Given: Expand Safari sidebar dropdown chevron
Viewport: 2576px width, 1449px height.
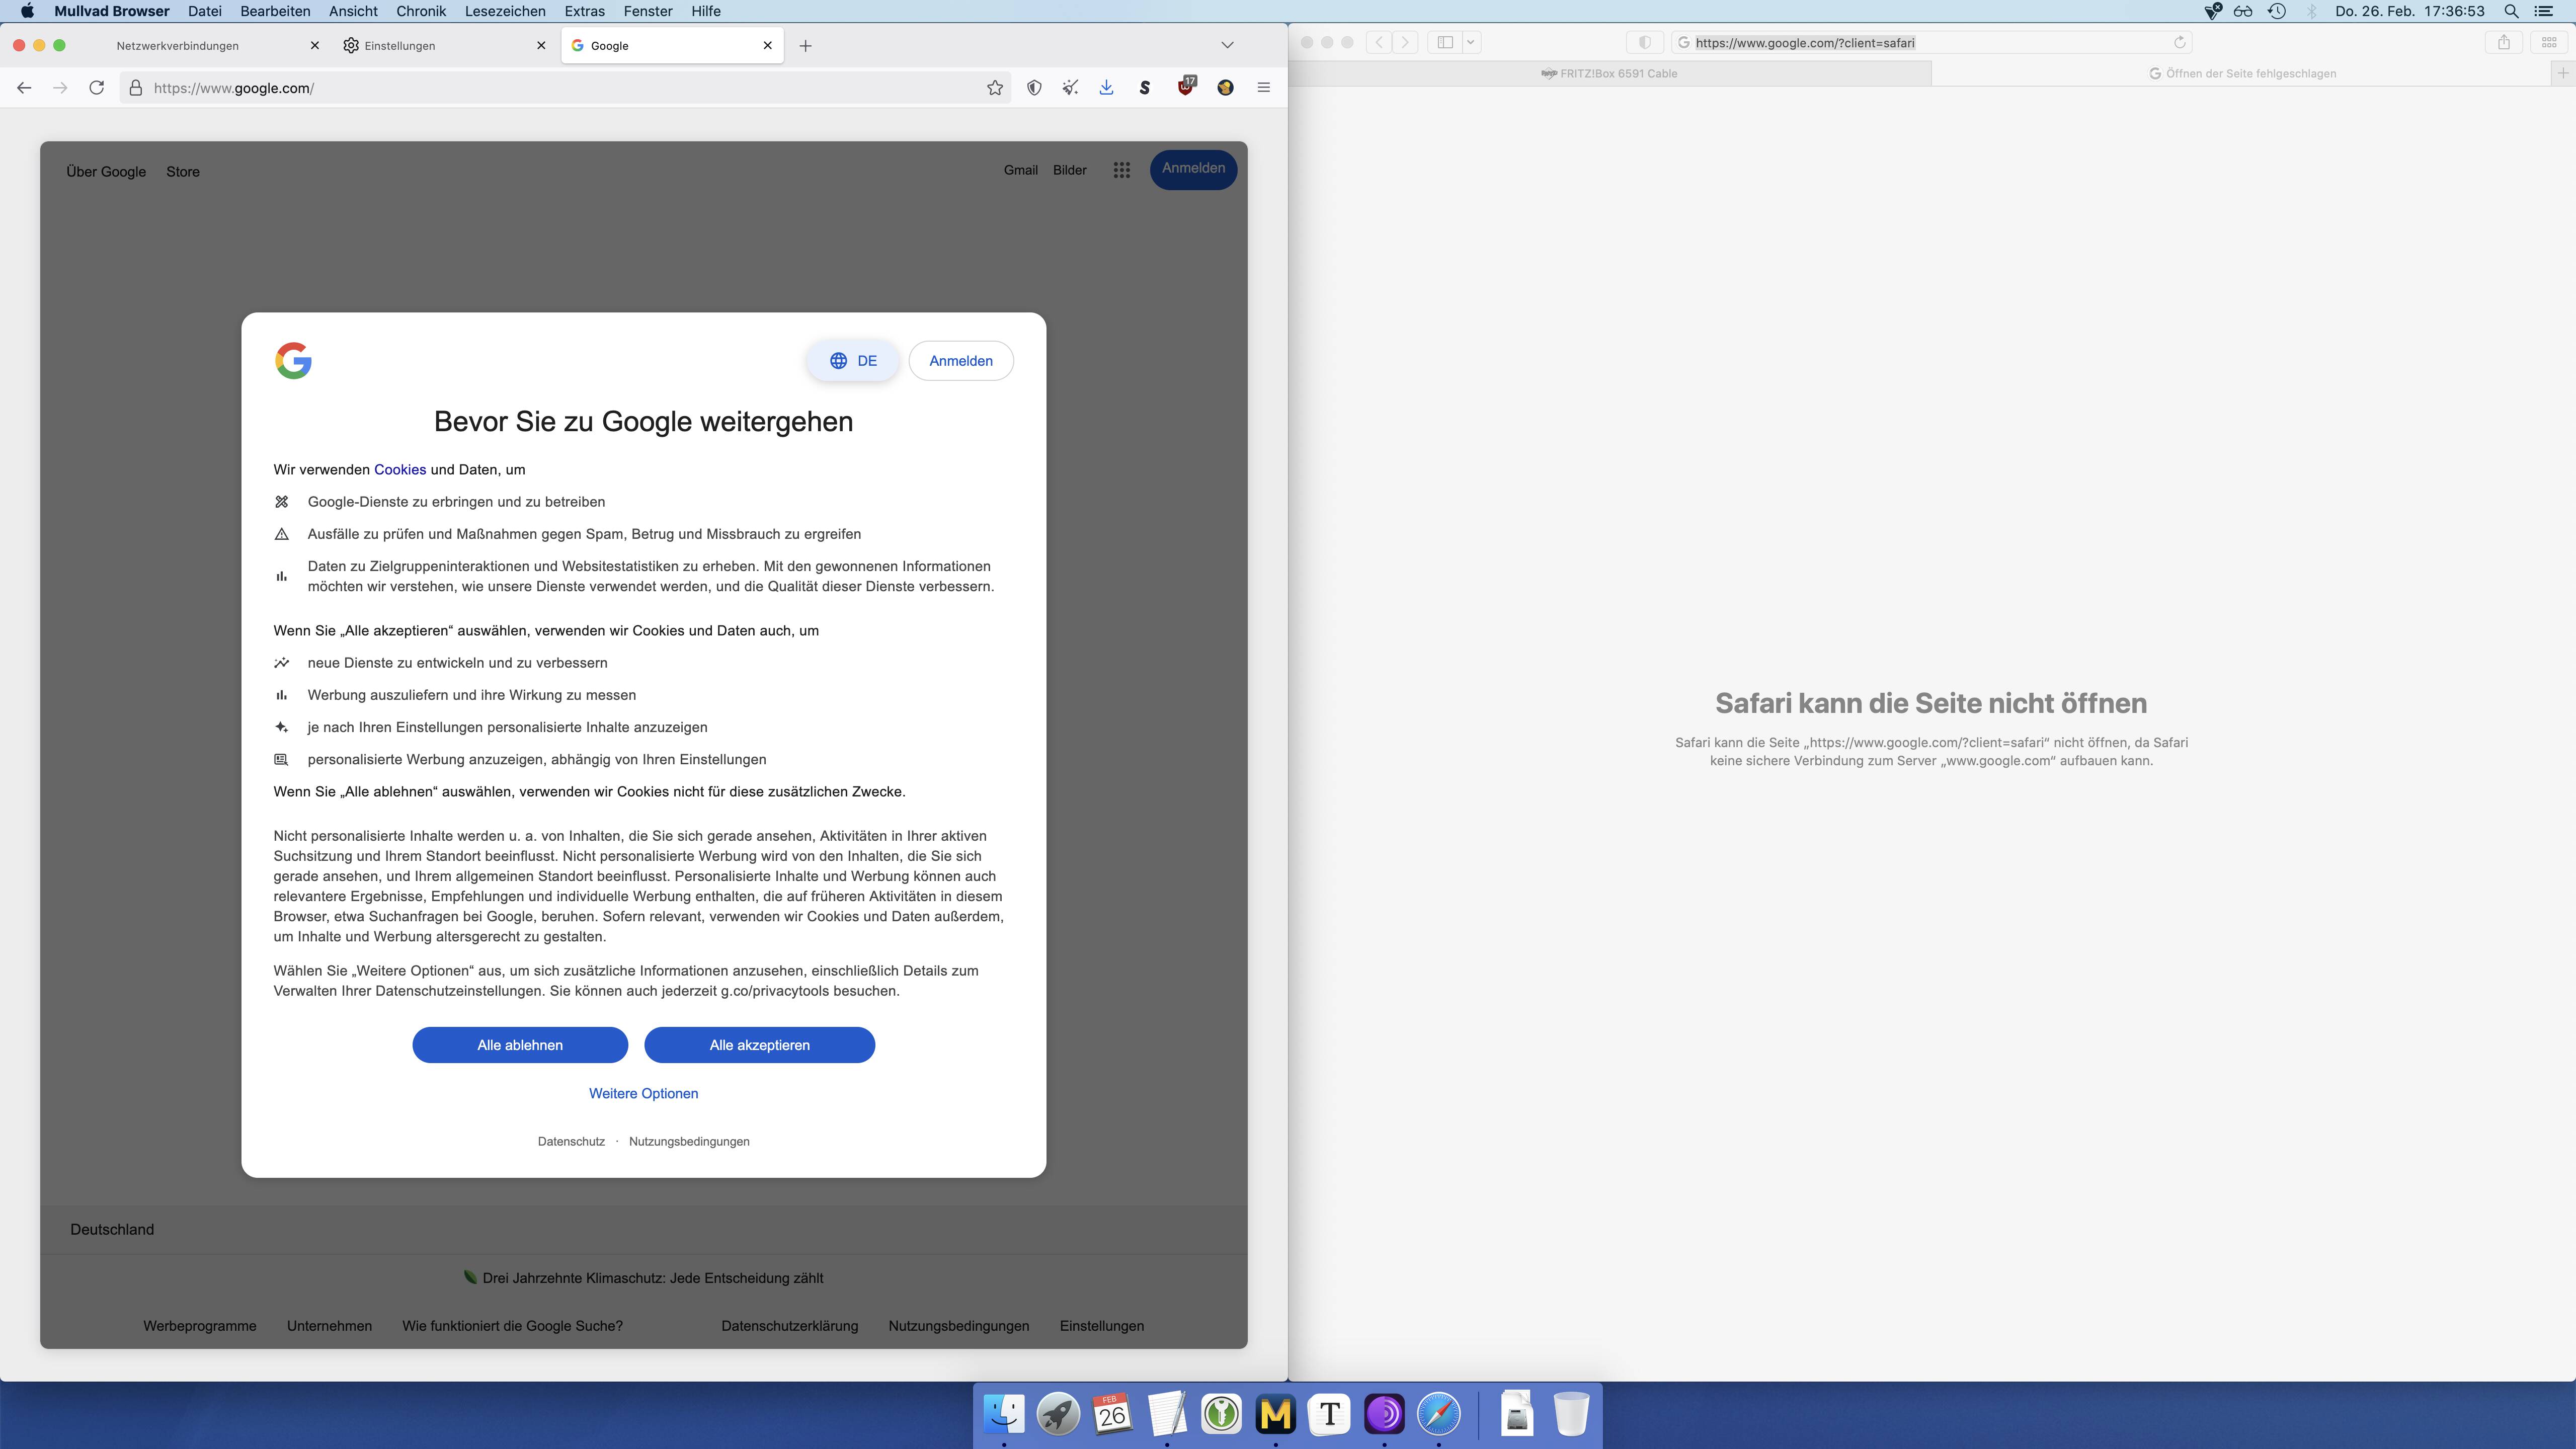Looking at the screenshot, I should (1470, 42).
